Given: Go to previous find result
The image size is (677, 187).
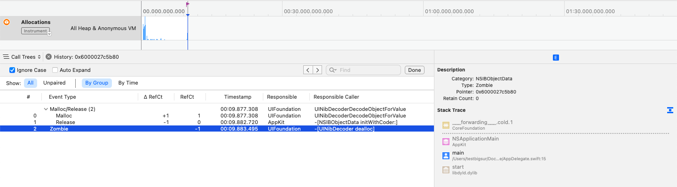Looking at the screenshot, I should [x=308, y=70].
